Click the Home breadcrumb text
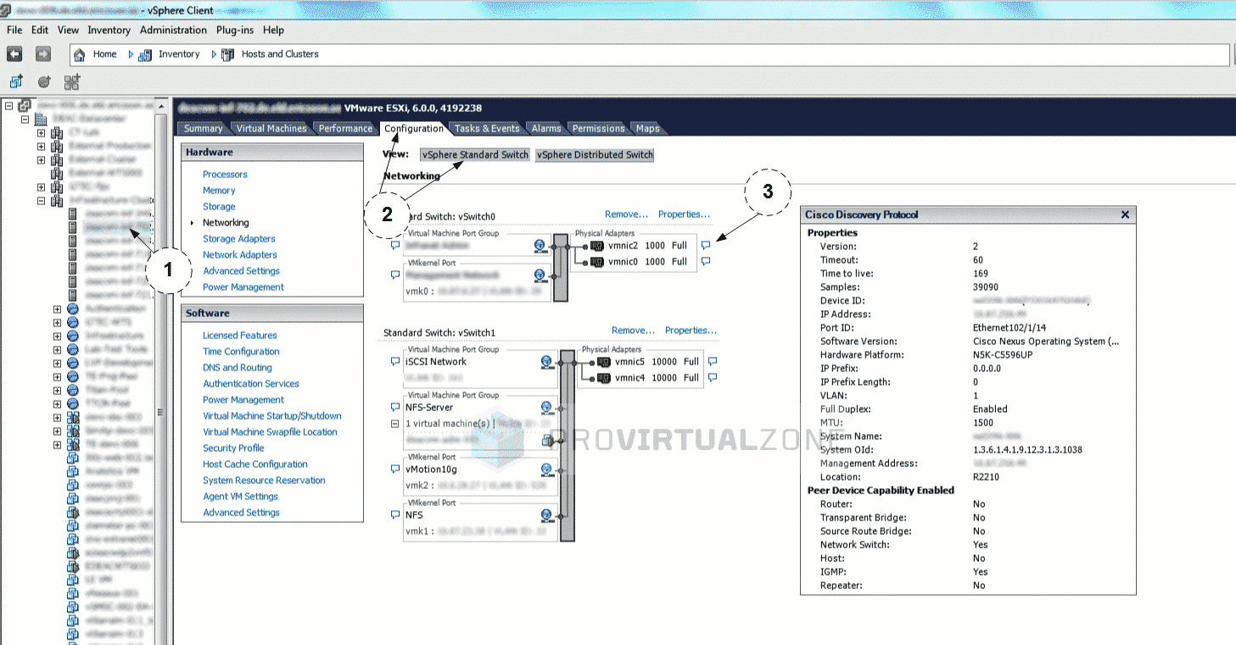1236x645 pixels. (x=105, y=54)
